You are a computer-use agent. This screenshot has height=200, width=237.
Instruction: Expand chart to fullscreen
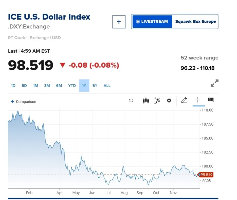coord(214,83)
